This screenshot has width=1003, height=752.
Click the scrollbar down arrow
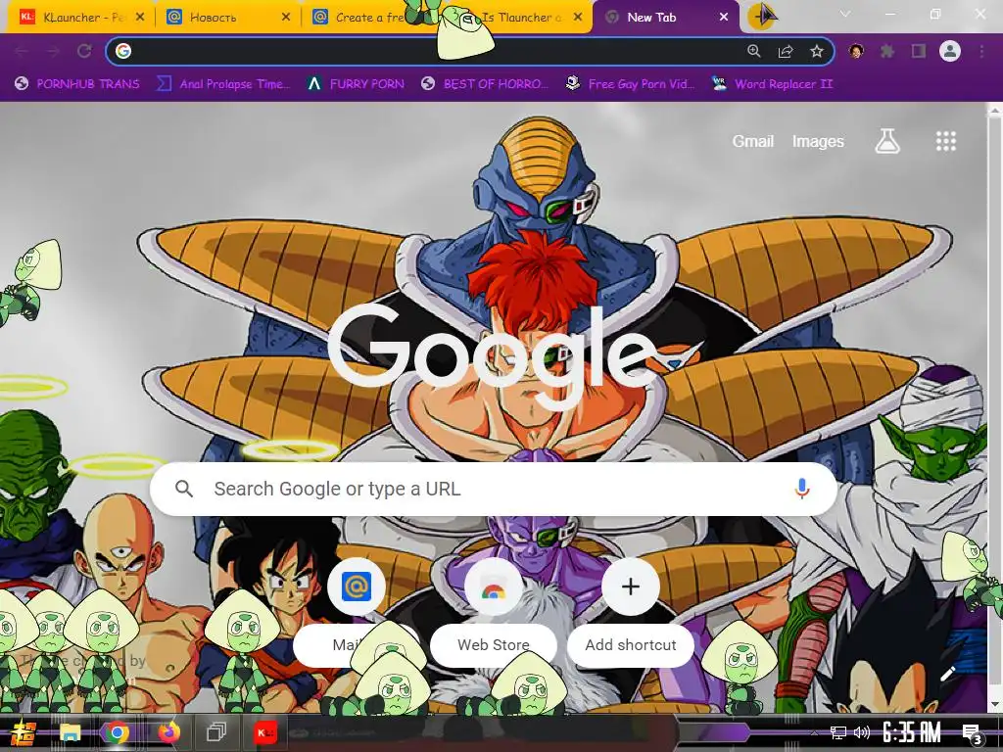995,705
